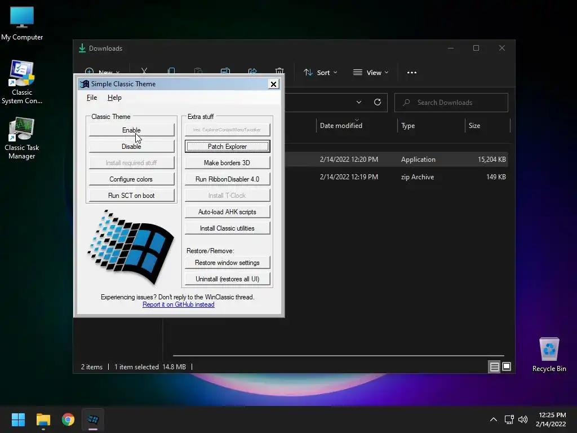Expand address bar history dropdown

359,103
